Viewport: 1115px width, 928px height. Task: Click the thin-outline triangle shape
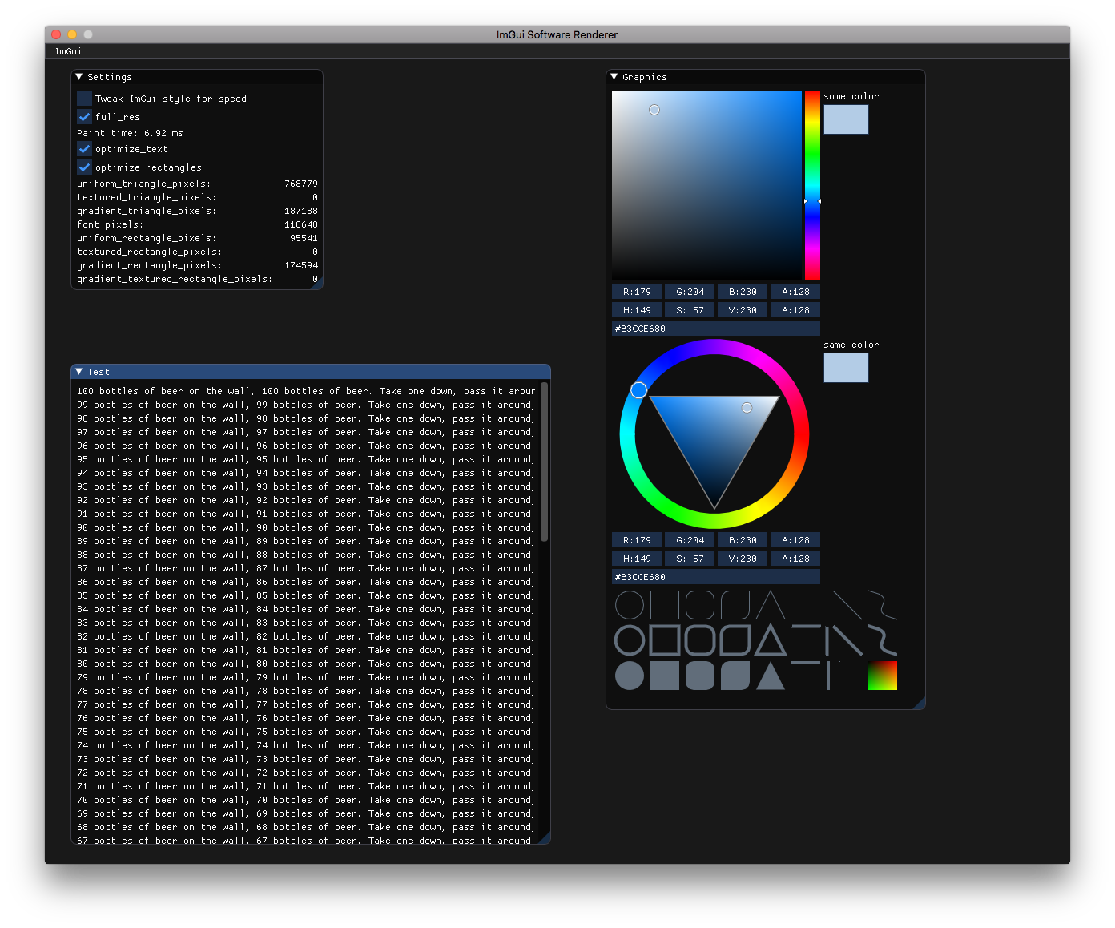pyautogui.click(x=771, y=605)
